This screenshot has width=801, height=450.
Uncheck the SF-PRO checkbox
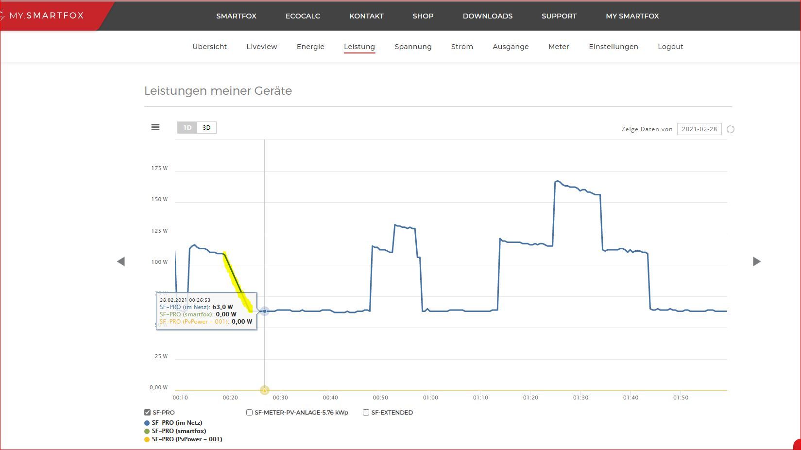[148, 413]
